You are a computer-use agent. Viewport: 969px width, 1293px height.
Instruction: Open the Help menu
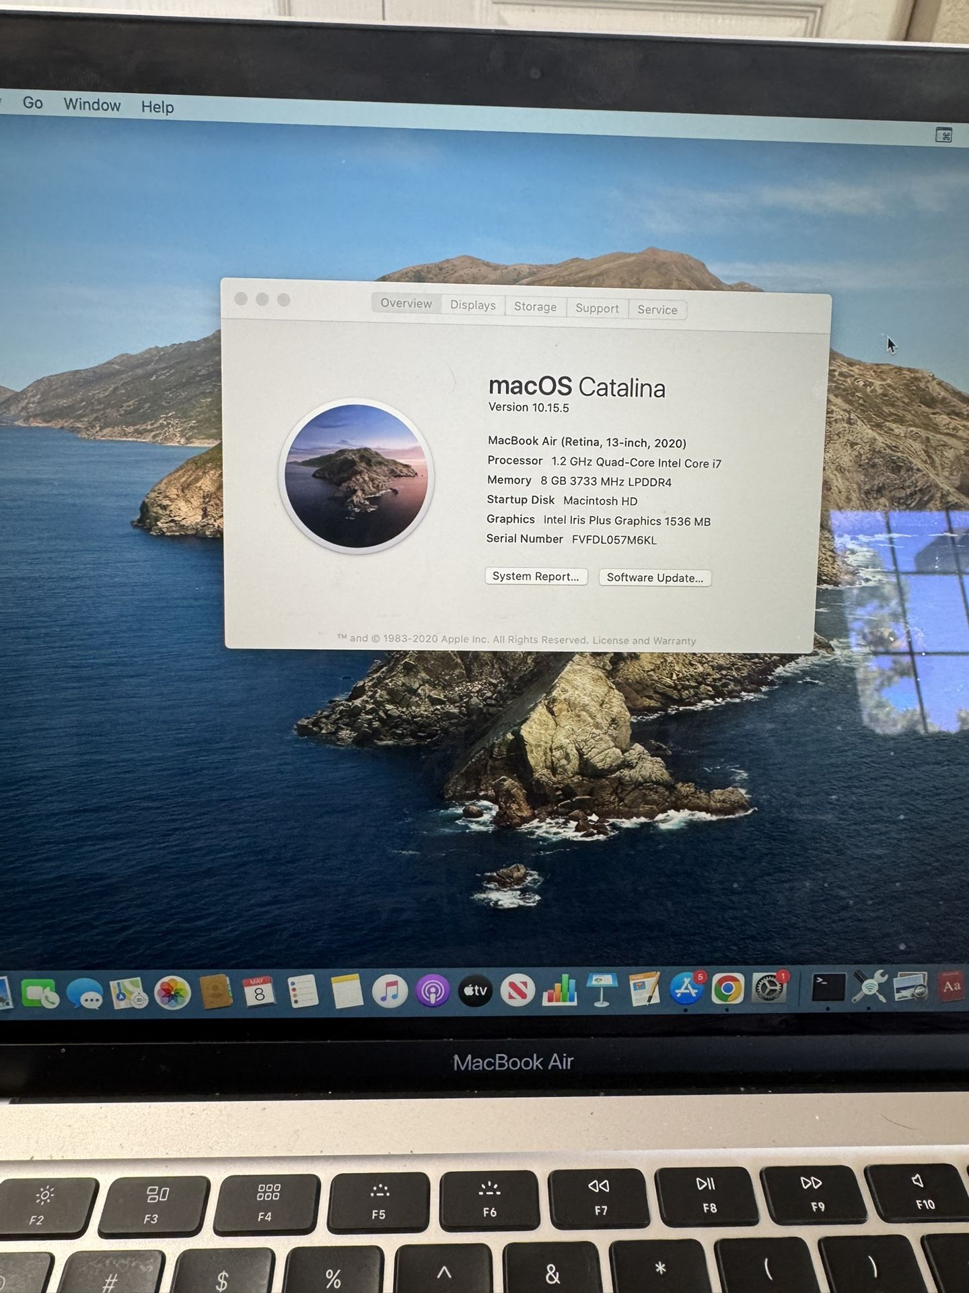click(157, 106)
